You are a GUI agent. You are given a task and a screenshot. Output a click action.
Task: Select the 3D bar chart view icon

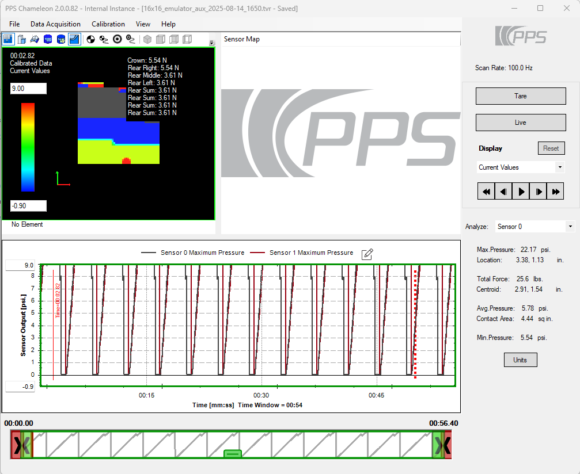click(x=22, y=39)
